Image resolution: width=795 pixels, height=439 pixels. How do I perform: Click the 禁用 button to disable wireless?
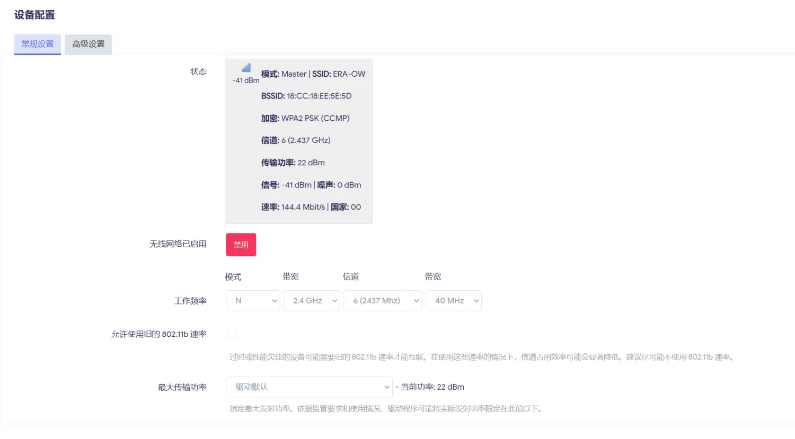pos(241,245)
